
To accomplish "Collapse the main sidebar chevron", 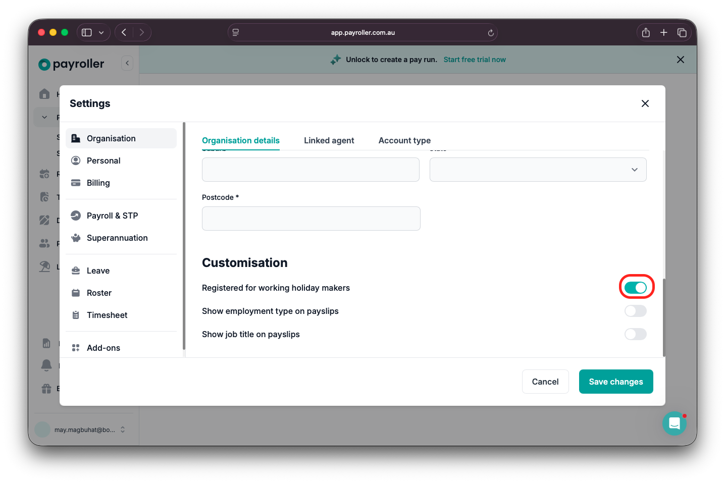I will point(127,63).
